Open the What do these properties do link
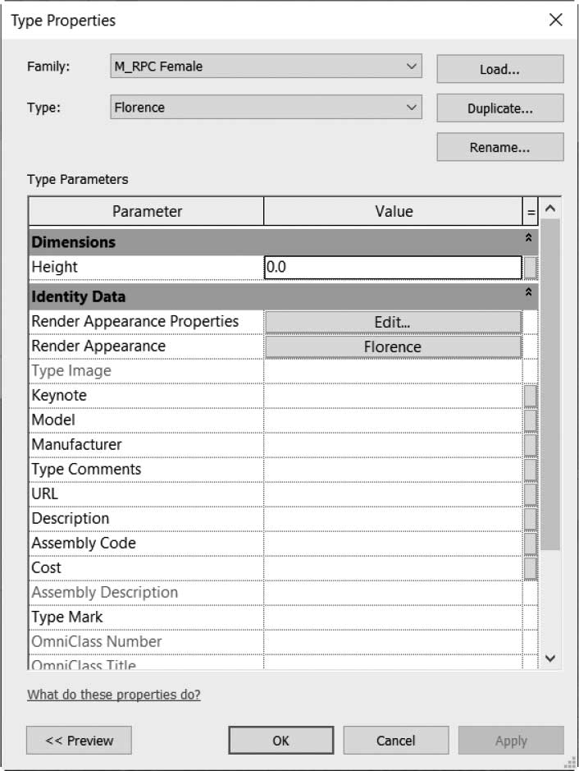 pos(114,695)
